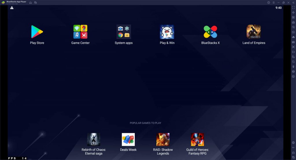Click the recent apps icon in side toolbar
This screenshot has width=296, height=160.
point(293,157)
